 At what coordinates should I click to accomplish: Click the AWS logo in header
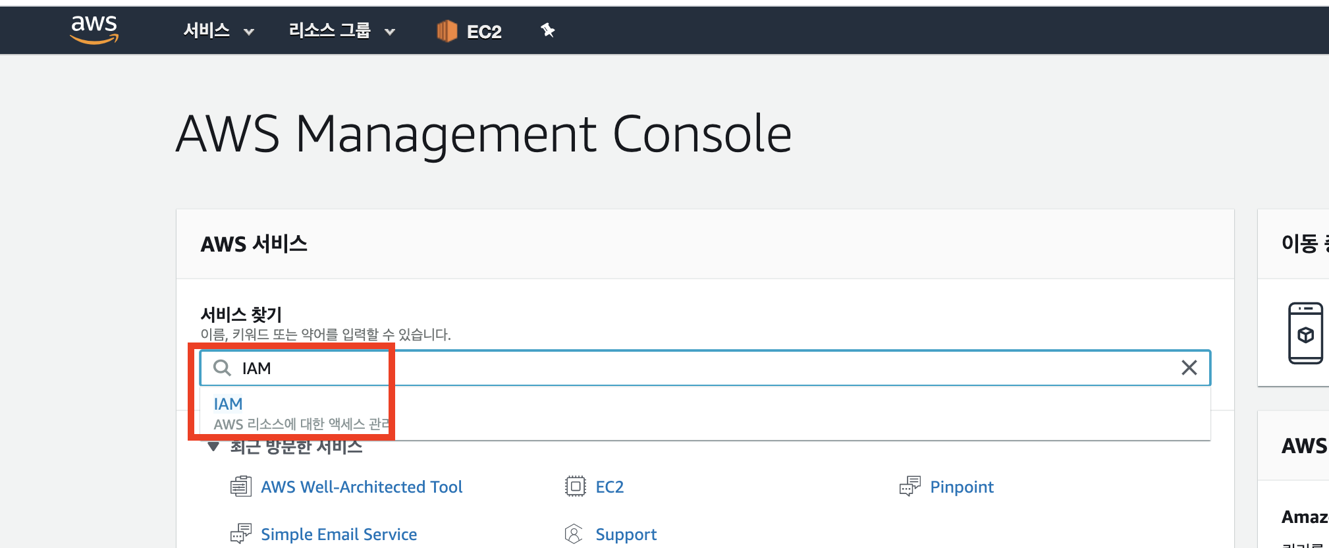[94, 30]
